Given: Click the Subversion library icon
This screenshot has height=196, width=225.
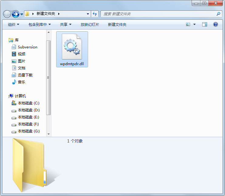Looking at the screenshot, I should [14, 47].
